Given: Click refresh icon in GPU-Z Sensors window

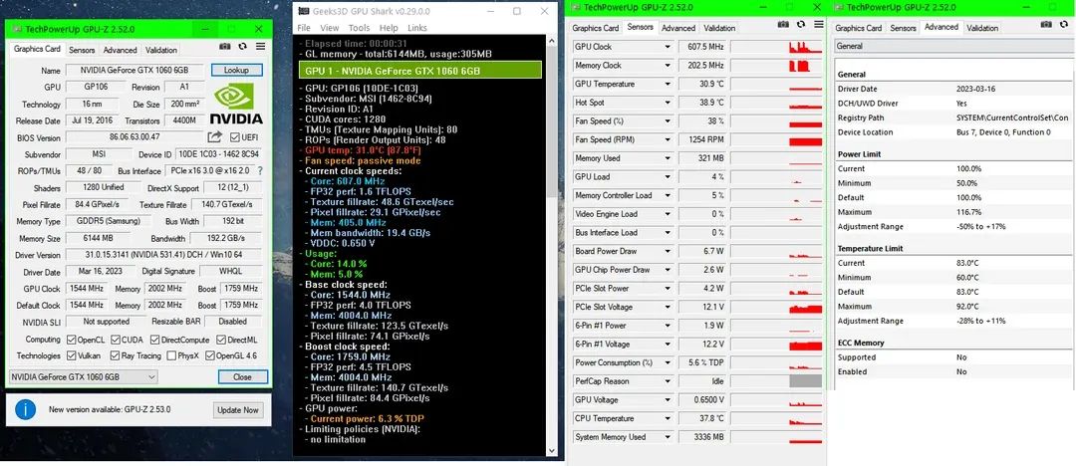Looking at the screenshot, I should coord(801,25).
